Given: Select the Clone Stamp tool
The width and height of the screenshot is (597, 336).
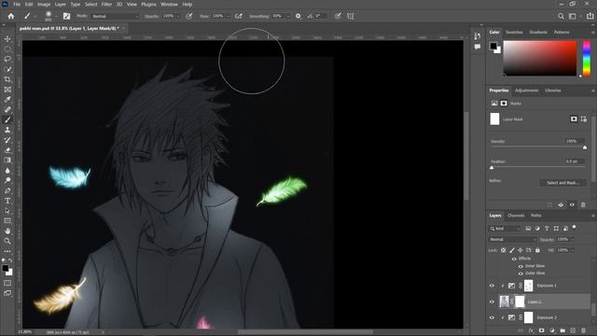Looking at the screenshot, I should pyautogui.click(x=7, y=130).
